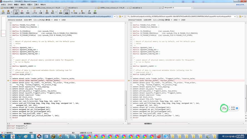Screen dimensions: 247x139
Task: Toggle the 差别 (Differences) filter
Action: click(x=22, y=12)
